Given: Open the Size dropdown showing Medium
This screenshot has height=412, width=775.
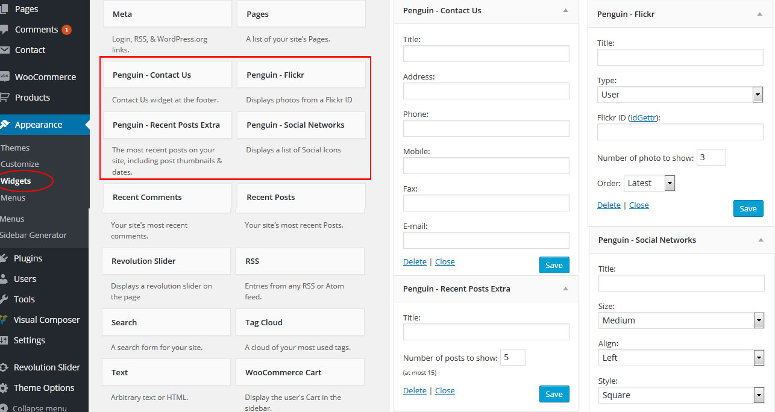Looking at the screenshot, I should coord(681,320).
